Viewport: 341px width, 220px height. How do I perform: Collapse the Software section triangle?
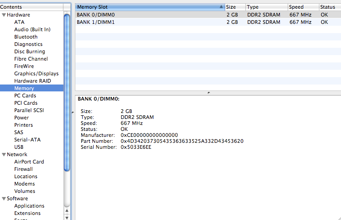click(x=4, y=198)
